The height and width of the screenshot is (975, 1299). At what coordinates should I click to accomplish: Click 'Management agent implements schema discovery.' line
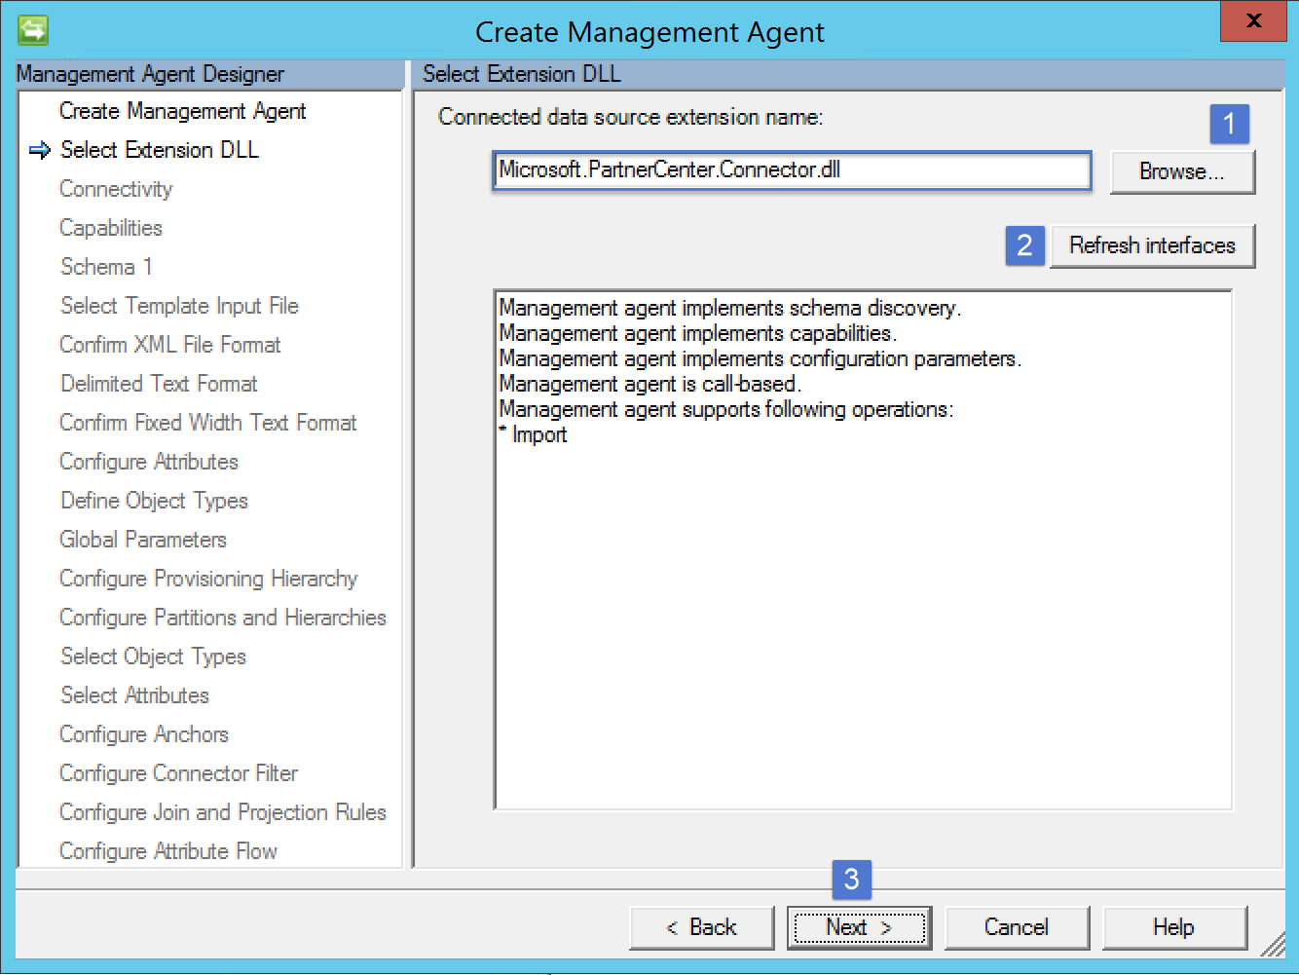coord(729,308)
